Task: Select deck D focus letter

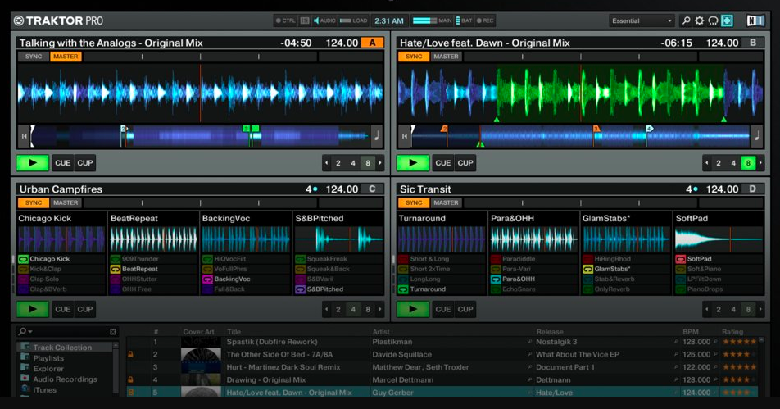Action: tap(753, 189)
